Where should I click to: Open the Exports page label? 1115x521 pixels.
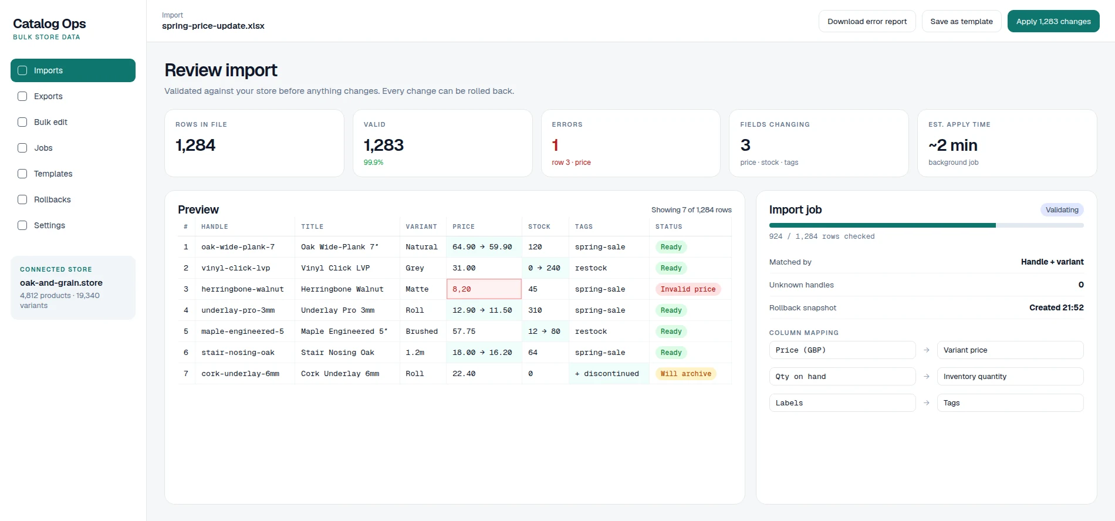[48, 96]
